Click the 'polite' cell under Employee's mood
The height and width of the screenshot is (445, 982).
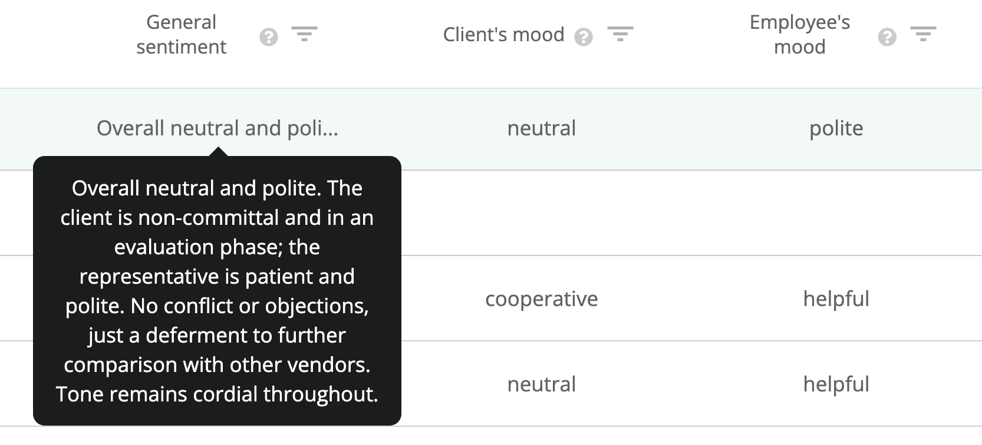pyautogui.click(x=837, y=128)
